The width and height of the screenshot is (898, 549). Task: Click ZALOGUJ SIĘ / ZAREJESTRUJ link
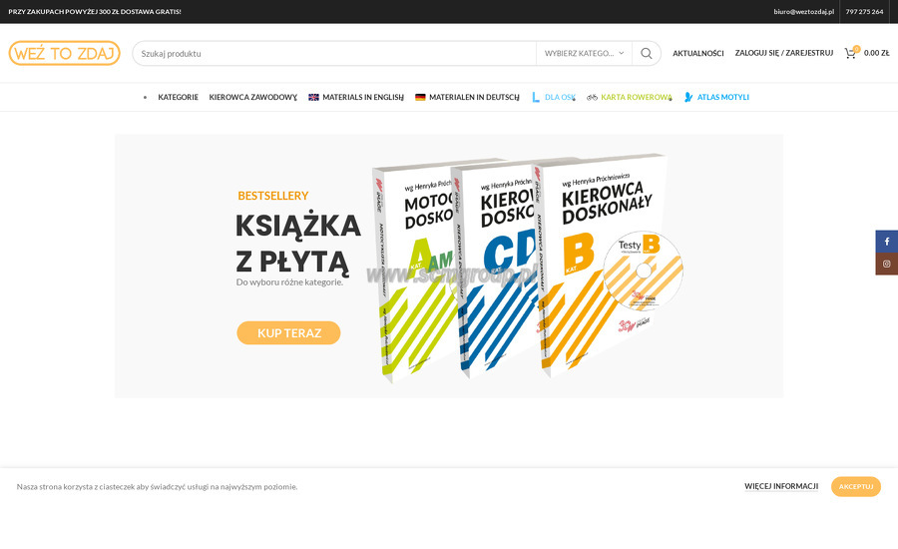coord(784,53)
